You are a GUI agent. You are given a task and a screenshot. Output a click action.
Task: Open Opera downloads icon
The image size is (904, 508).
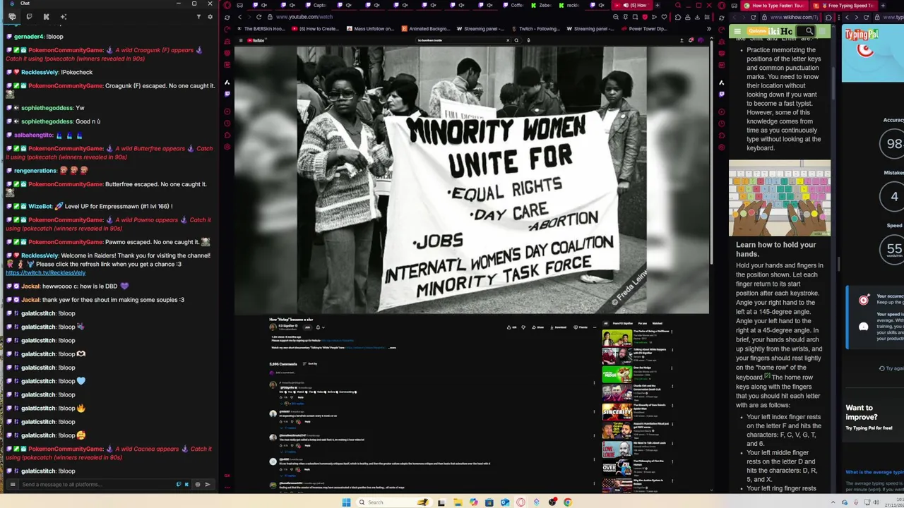(697, 17)
